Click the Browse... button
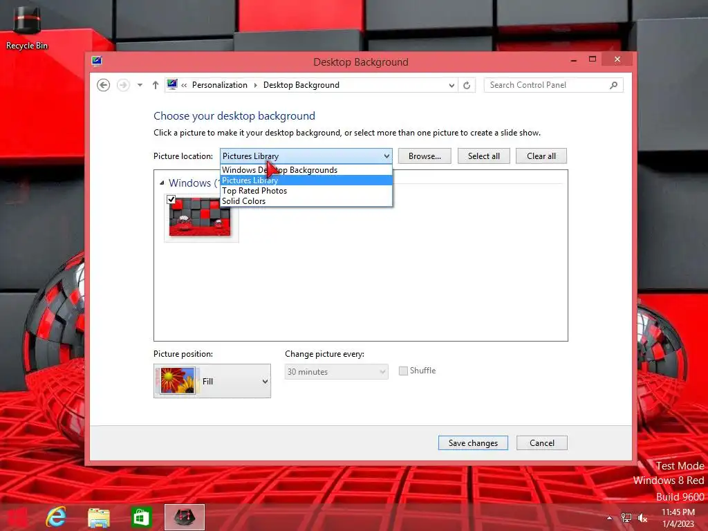This screenshot has width=708, height=531. click(425, 156)
